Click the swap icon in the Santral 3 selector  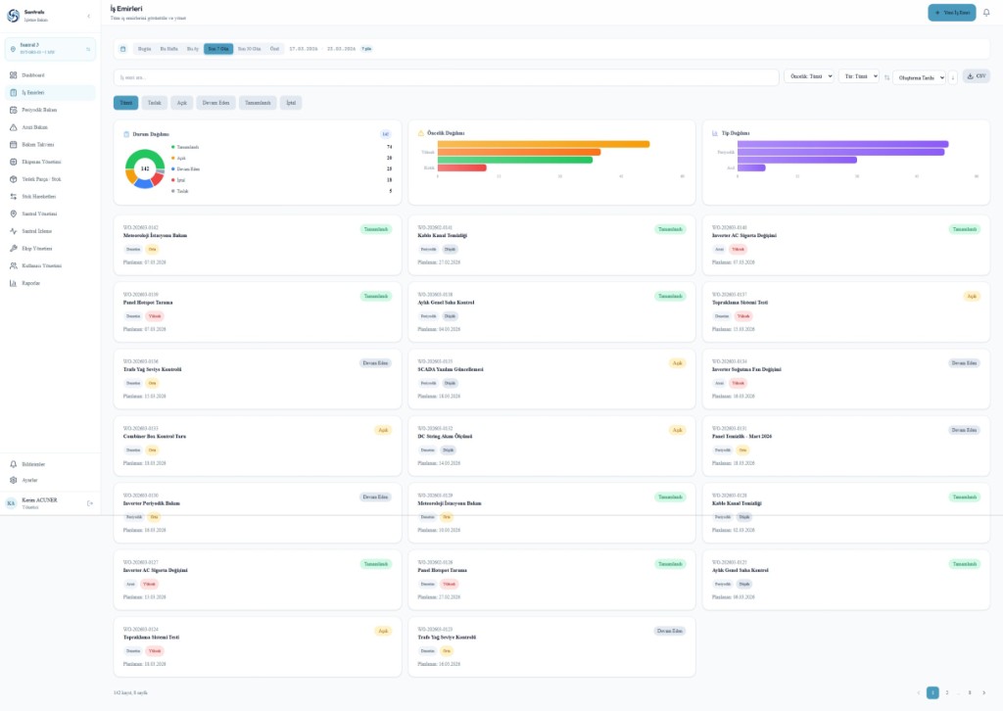[x=88, y=49]
